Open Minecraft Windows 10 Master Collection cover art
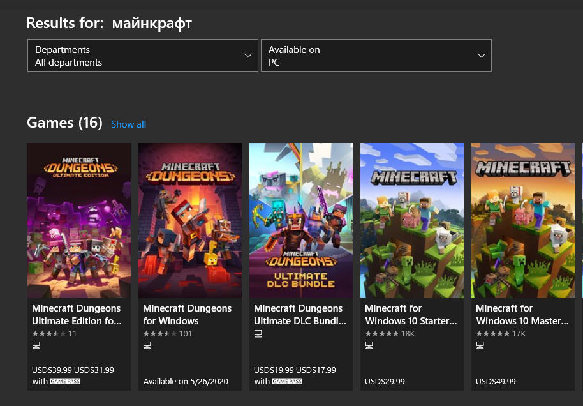 (523, 220)
